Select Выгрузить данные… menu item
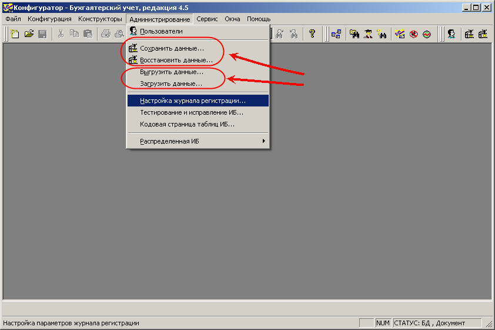Image resolution: width=495 pixels, height=330 pixels. tap(198, 72)
